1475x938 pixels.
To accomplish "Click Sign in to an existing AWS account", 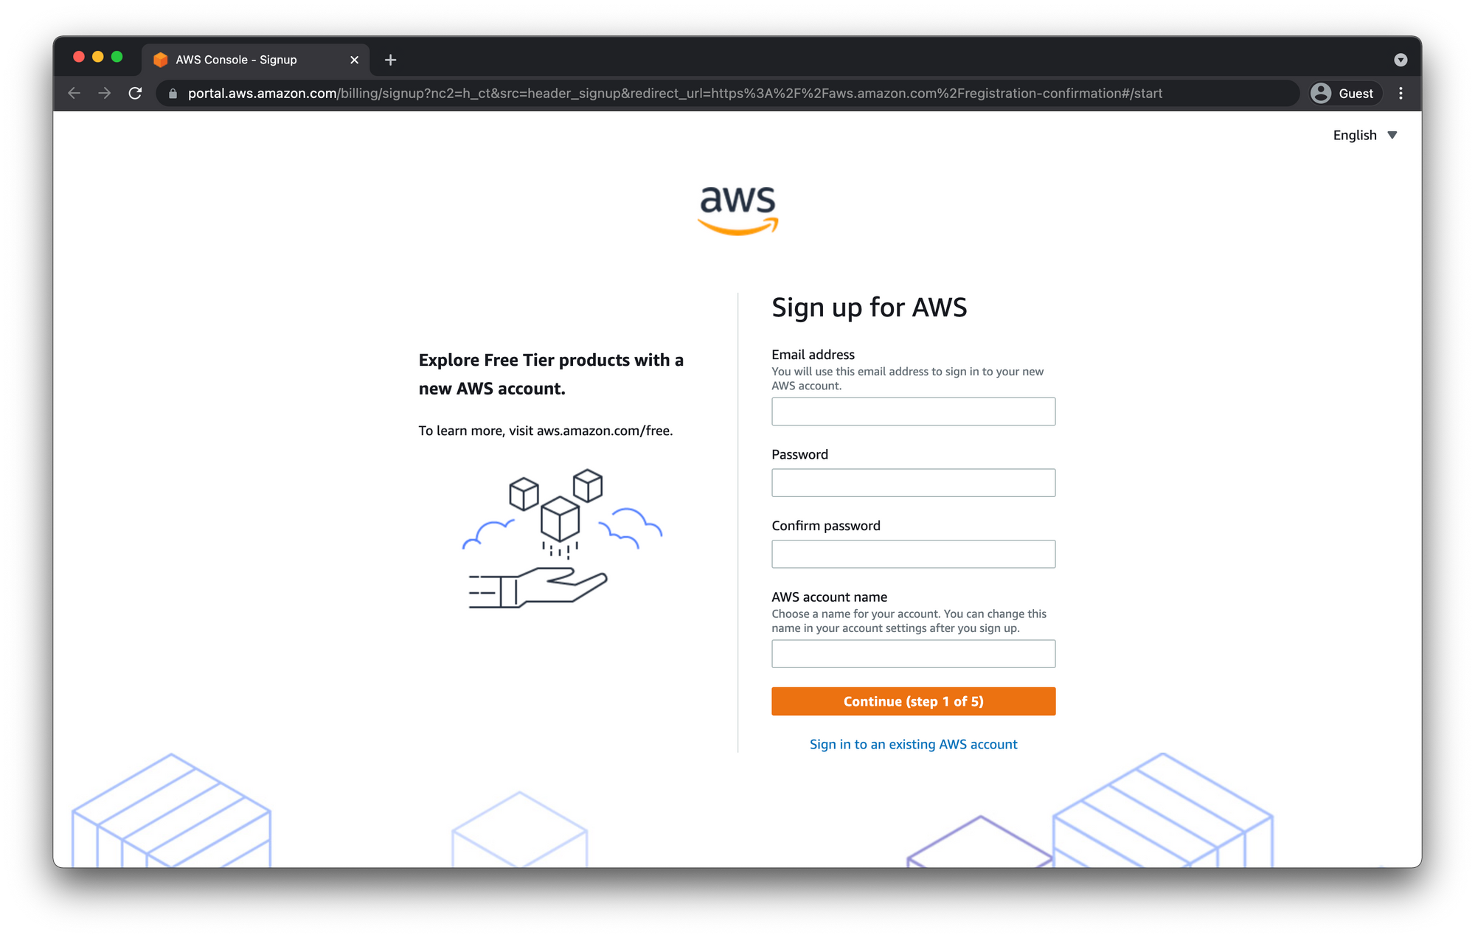I will pyautogui.click(x=913, y=743).
